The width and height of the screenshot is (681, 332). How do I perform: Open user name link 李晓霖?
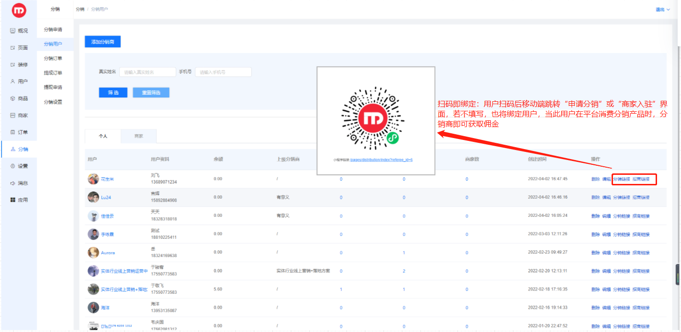tap(107, 234)
